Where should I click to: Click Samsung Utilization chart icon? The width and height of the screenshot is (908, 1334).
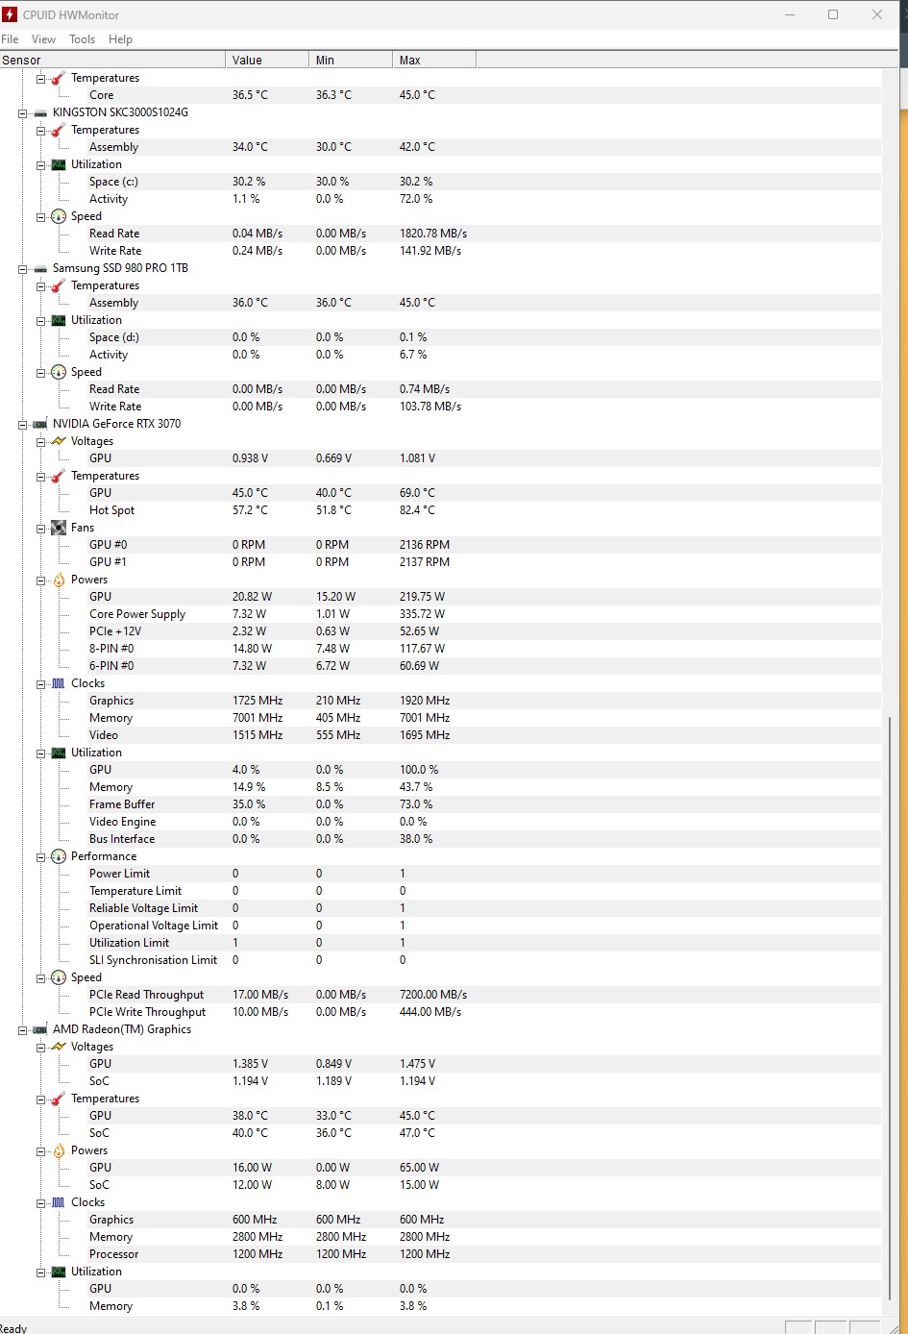[59, 320]
